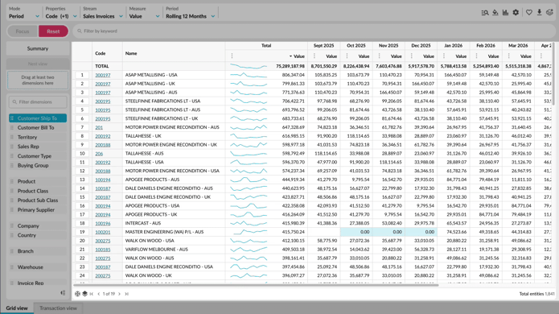The width and height of the screenshot is (559, 314).
Task: Click the Summary button
Action: tap(38, 48)
